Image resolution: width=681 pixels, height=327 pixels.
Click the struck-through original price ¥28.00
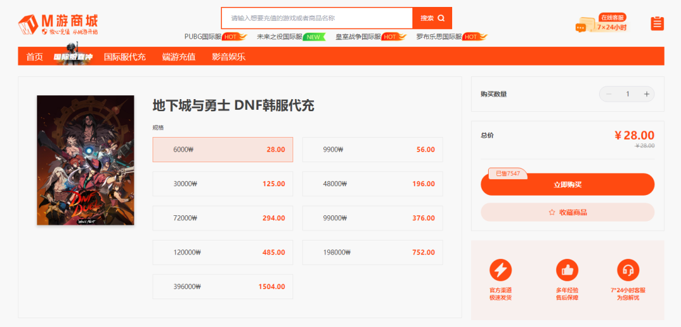coord(644,146)
